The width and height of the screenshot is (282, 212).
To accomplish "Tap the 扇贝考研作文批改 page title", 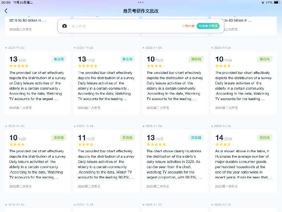I will pyautogui.click(x=141, y=11).
